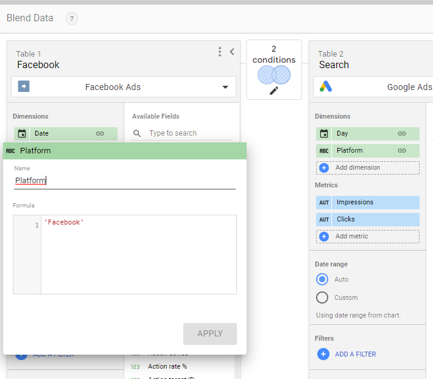The image size is (433, 379).
Task: Select the Auto date range radio
Action: pos(322,279)
